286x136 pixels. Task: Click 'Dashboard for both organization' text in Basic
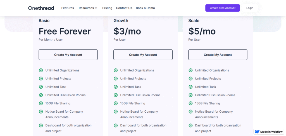68,125
